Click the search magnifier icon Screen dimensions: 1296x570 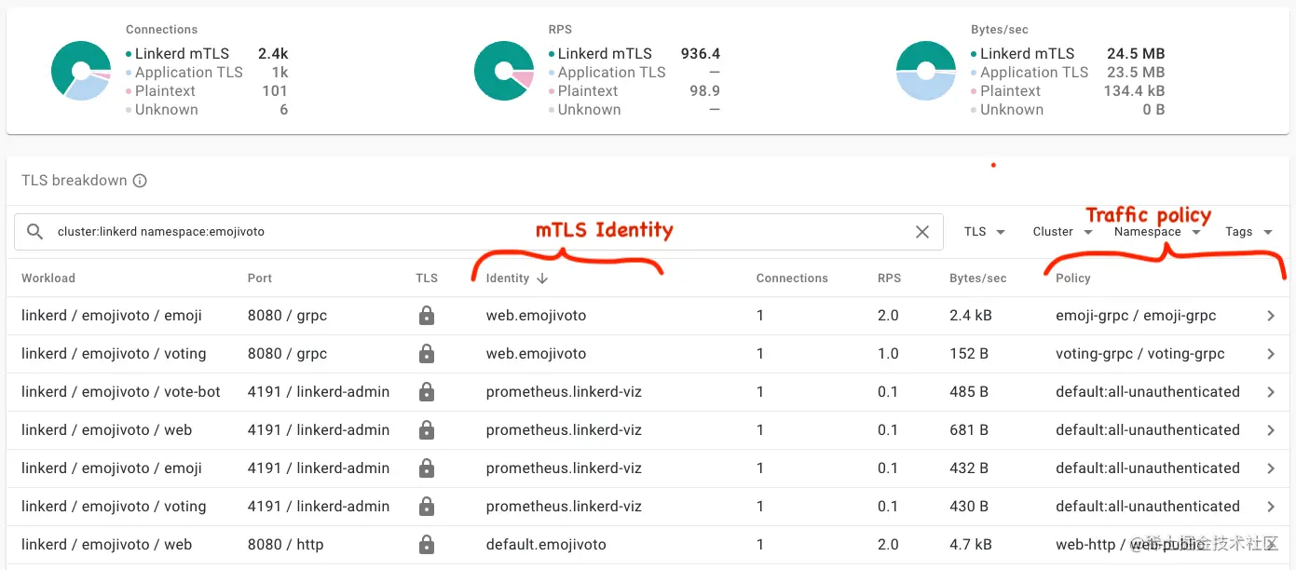34,232
